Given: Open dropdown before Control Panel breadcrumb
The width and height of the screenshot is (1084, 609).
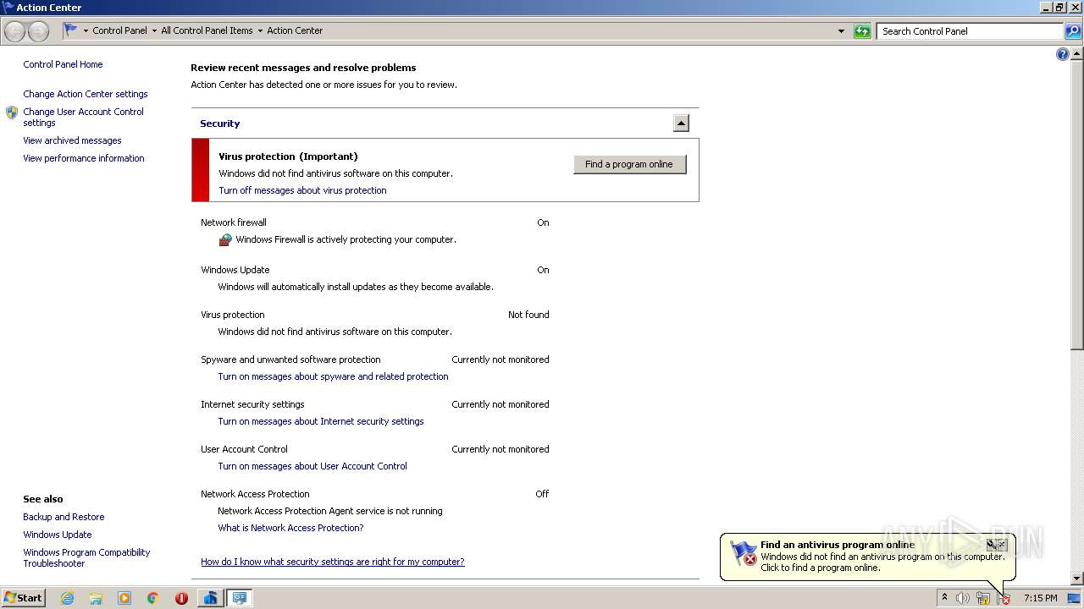Looking at the screenshot, I should 86,31.
